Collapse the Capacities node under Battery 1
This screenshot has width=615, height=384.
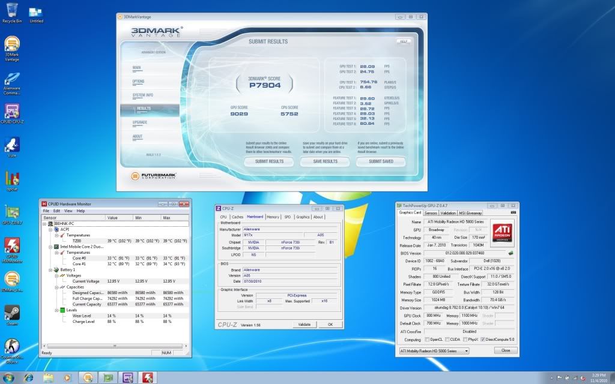coord(56,287)
